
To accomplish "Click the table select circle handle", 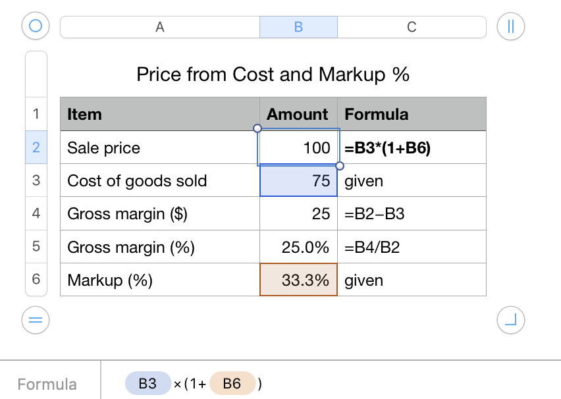I will pos(36,26).
